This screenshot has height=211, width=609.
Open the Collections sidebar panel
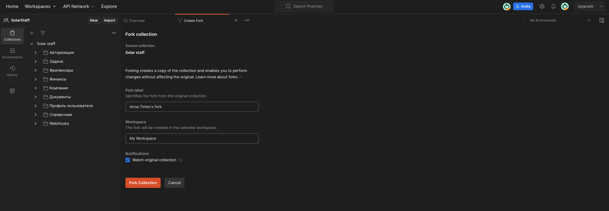pyautogui.click(x=12, y=36)
